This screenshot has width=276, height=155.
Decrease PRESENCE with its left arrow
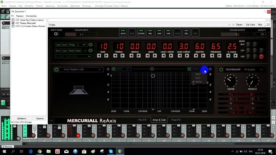(x=212, y=56)
